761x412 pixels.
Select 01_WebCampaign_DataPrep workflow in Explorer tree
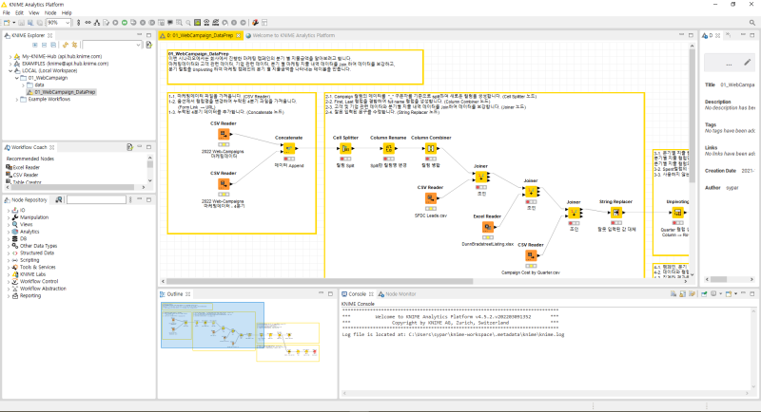[x=65, y=92]
